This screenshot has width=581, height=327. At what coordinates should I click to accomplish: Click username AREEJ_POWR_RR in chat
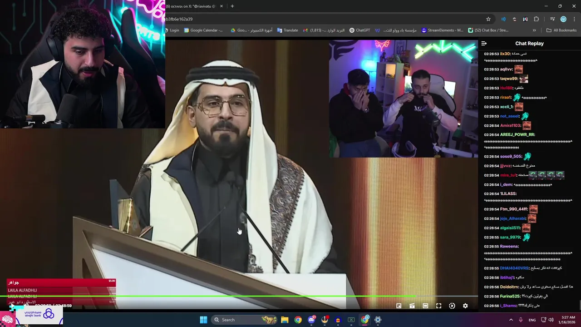[x=517, y=135]
